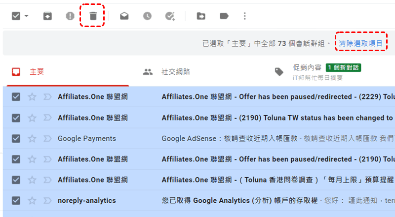This screenshot has width=395, height=217.
Task: Uncheck the Offer paused (2229) email checkbox
Action: pos(16,97)
